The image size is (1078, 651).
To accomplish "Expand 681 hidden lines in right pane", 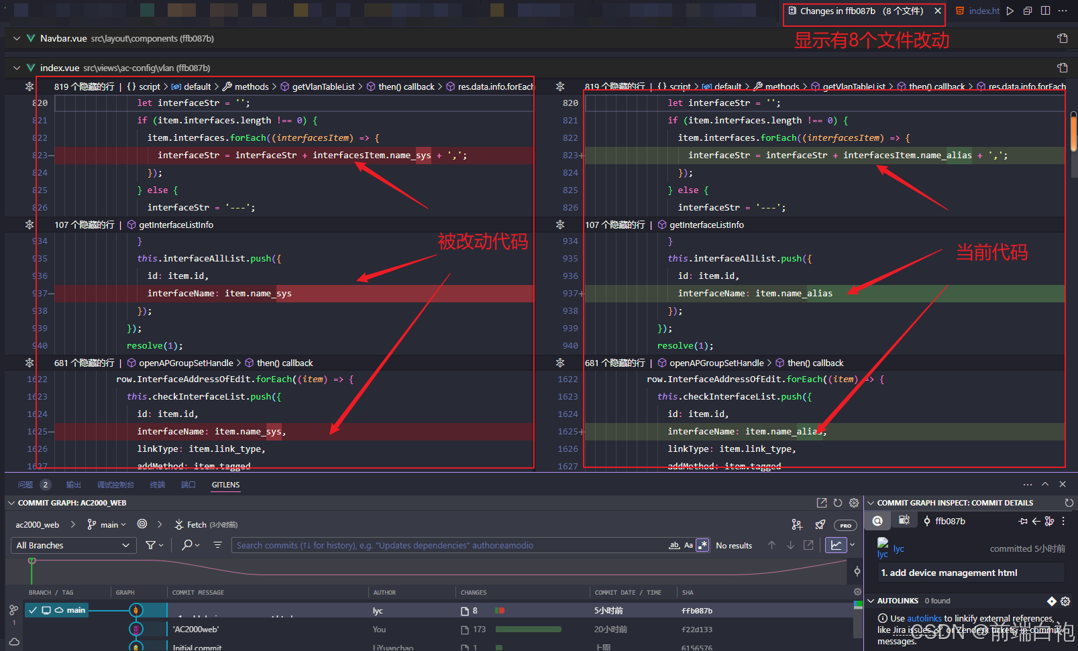I will coord(560,363).
